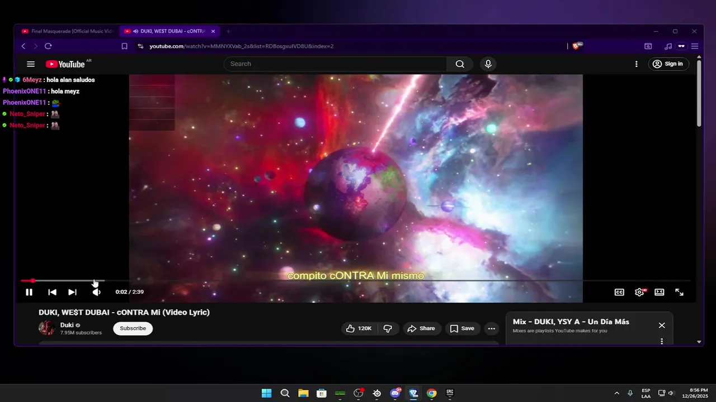This screenshot has height=402, width=716.
Task: Save the video to a playlist
Action: coord(462,328)
